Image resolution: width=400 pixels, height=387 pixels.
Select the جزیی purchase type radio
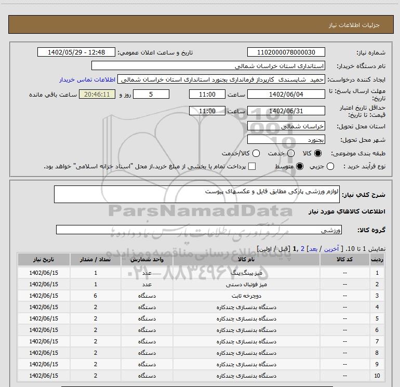(330, 166)
